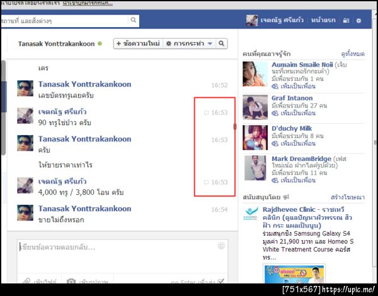The width and height of the screenshot is (378, 296).
Task: Click the 16:52 message timestamp
Action: pos(219,85)
